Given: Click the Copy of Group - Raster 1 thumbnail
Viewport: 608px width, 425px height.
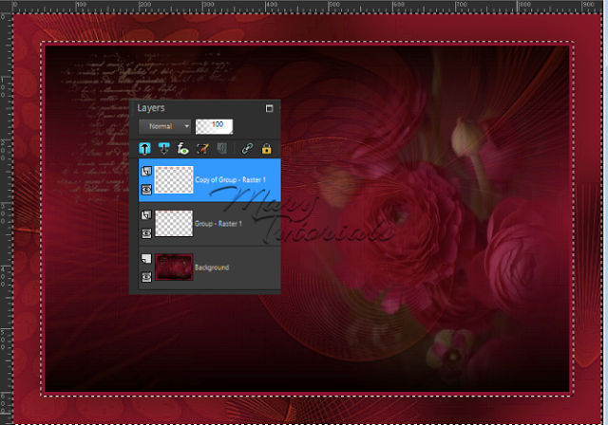Looking at the screenshot, I should click(174, 180).
